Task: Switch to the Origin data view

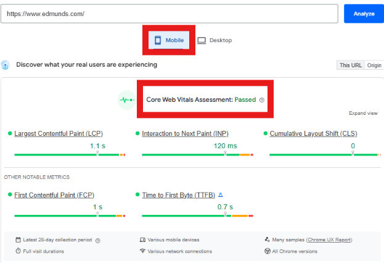Action: point(374,65)
